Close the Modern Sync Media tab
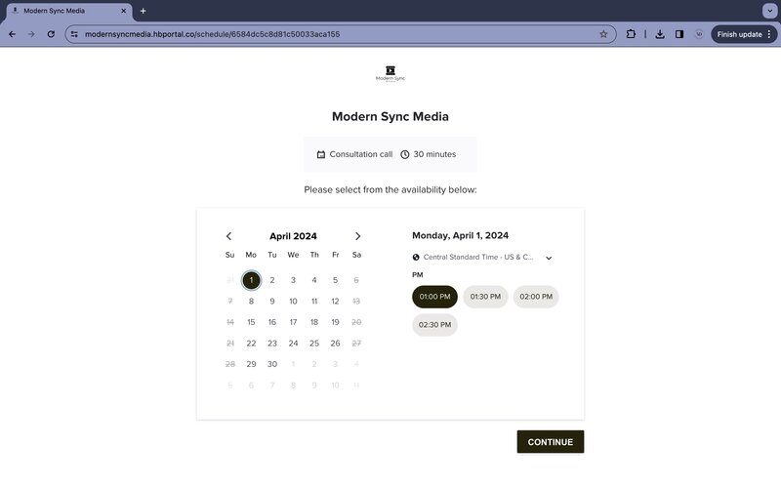This screenshot has height=488, width=781. [x=124, y=11]
